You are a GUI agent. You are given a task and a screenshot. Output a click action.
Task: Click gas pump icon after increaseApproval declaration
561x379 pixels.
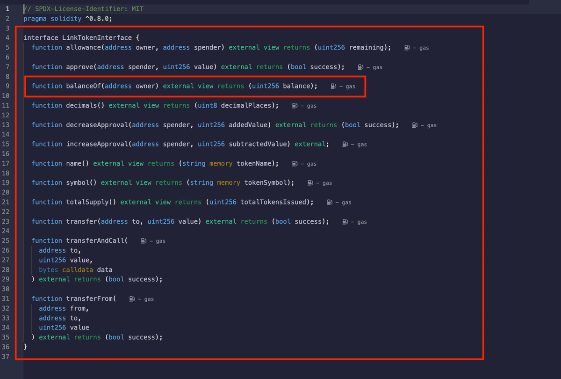(345, 144)
